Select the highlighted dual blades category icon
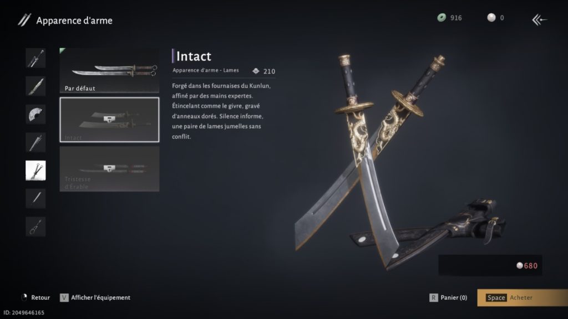The image size is (568, 319). 35,171
